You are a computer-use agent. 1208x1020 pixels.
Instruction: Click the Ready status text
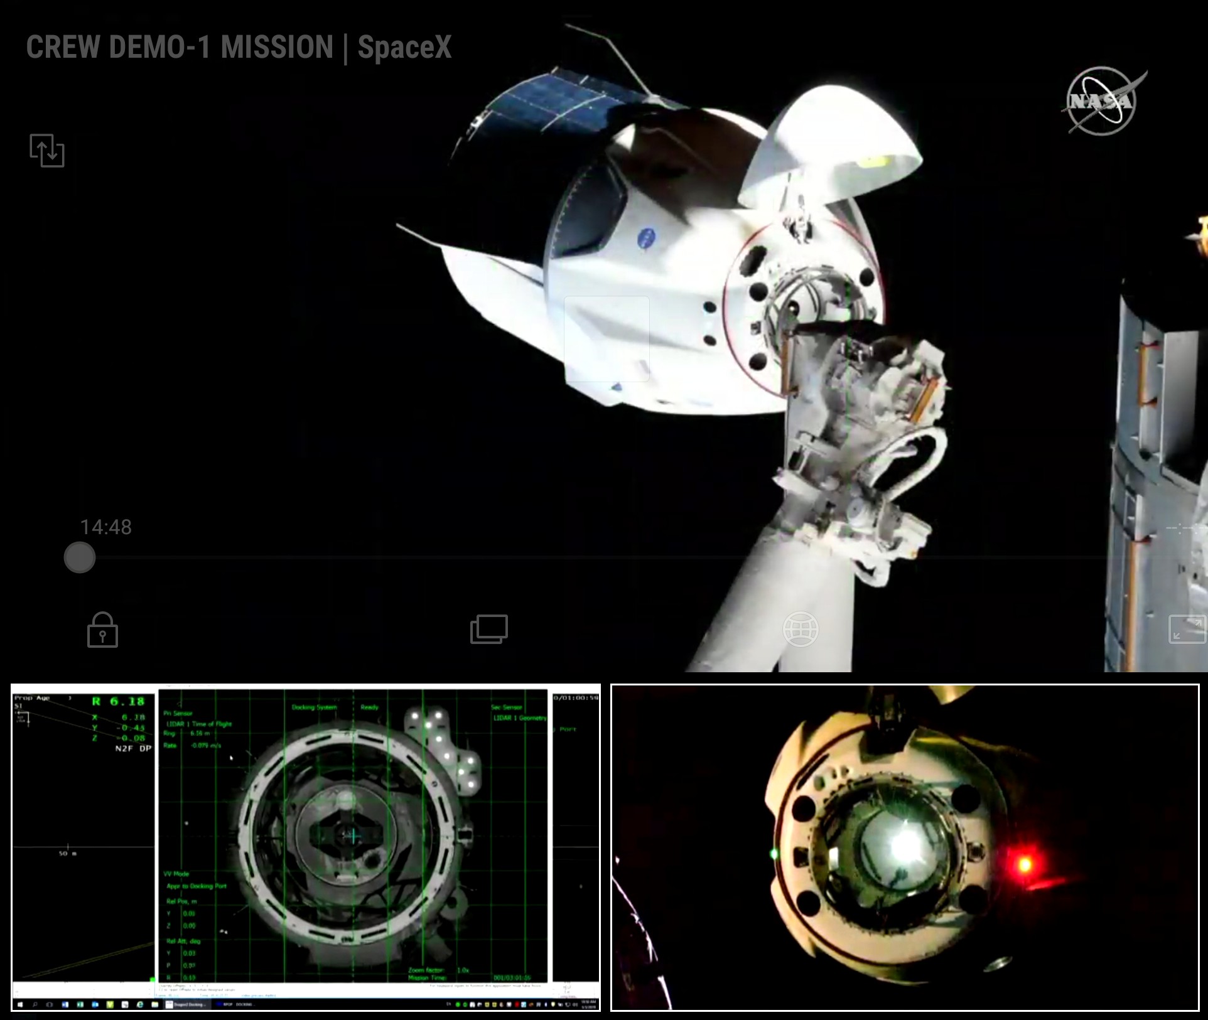pyautogui.click(x=370, y=707)
